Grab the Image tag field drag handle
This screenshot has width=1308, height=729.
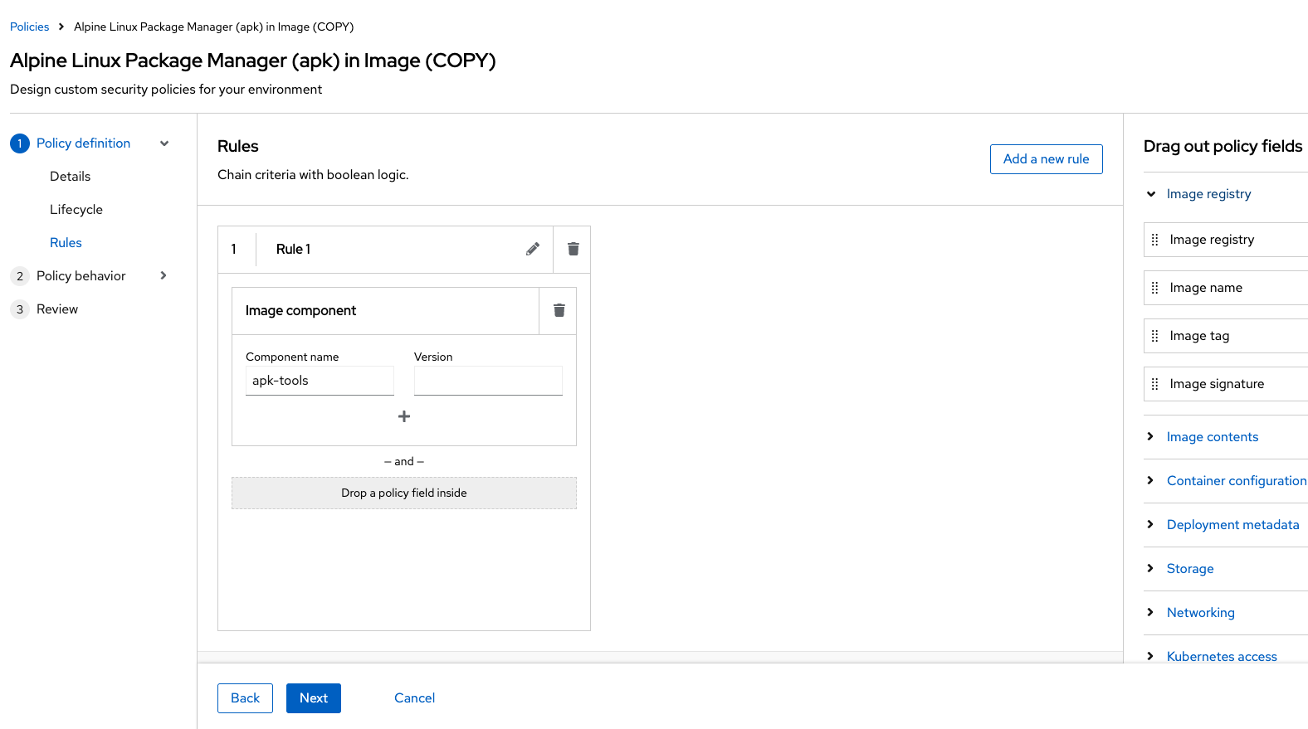pos(1154,336)
